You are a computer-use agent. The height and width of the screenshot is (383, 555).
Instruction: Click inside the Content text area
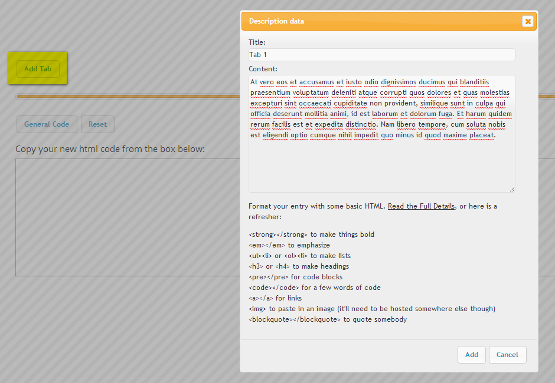pos(381,134)
